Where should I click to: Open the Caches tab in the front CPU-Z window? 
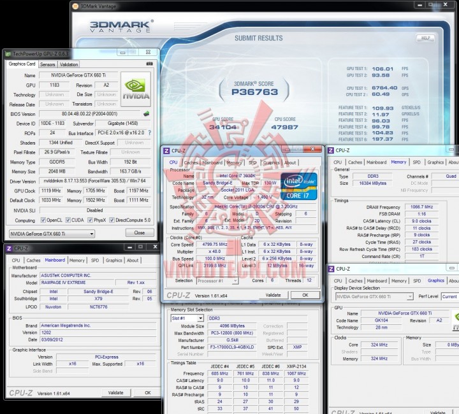coord(191,163)
